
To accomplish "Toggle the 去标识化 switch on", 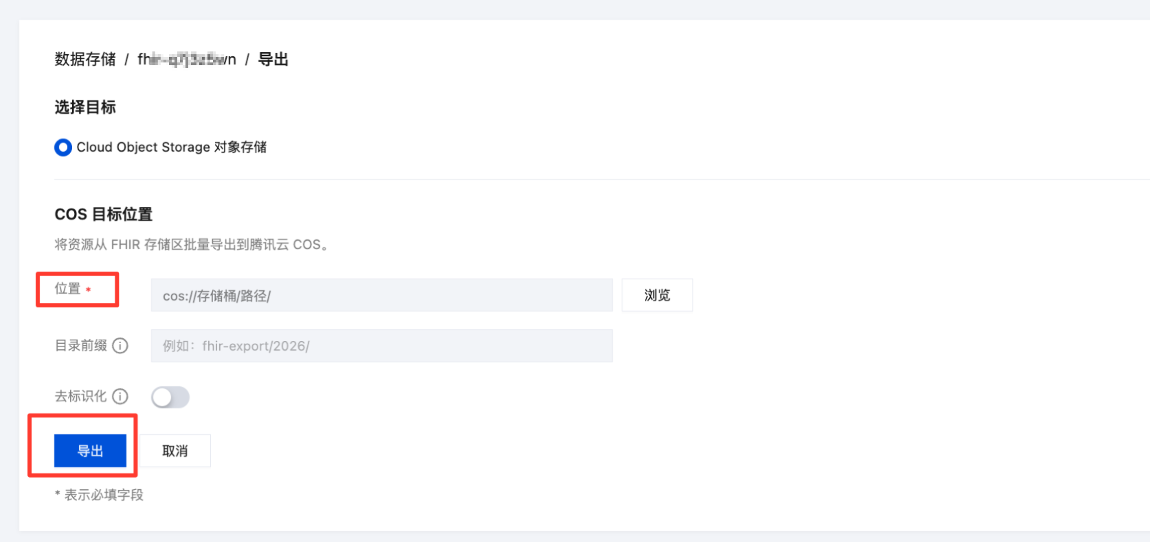I will click(x=170, y=397).
